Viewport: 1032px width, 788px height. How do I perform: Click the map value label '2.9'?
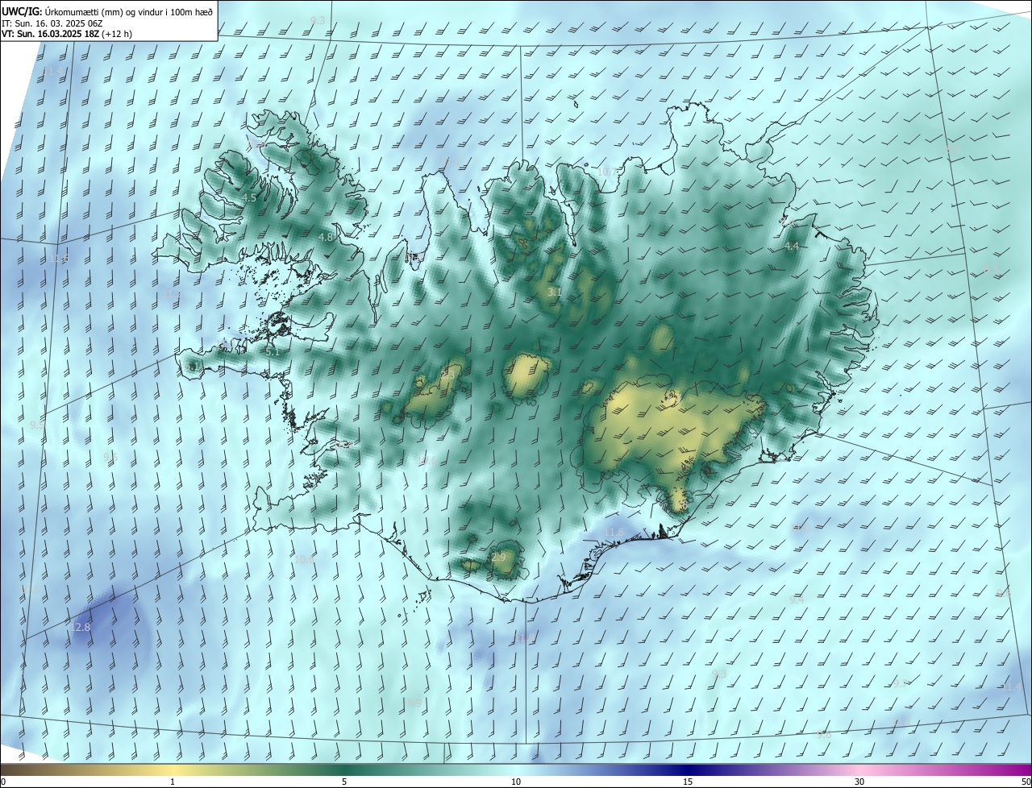[498, 558]
